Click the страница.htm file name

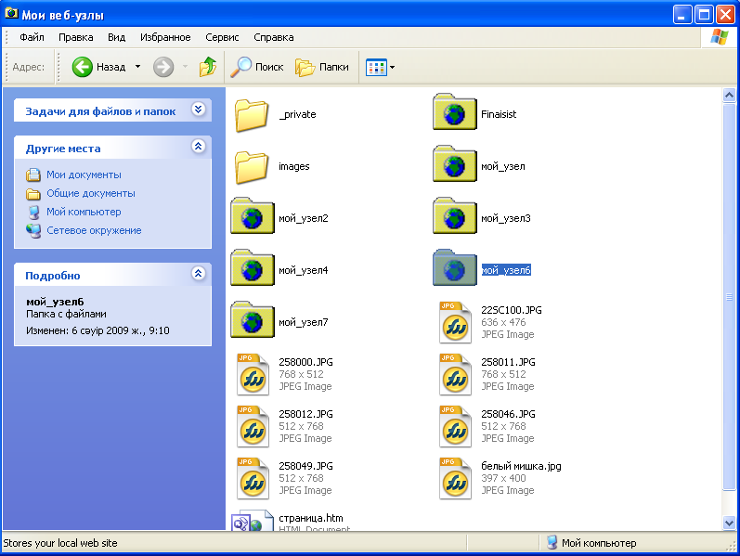click(310, 518)
